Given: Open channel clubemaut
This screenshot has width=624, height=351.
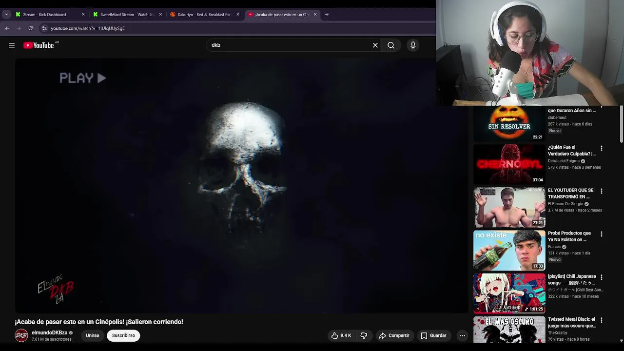Looking at the screenshot, I should 557,117.
